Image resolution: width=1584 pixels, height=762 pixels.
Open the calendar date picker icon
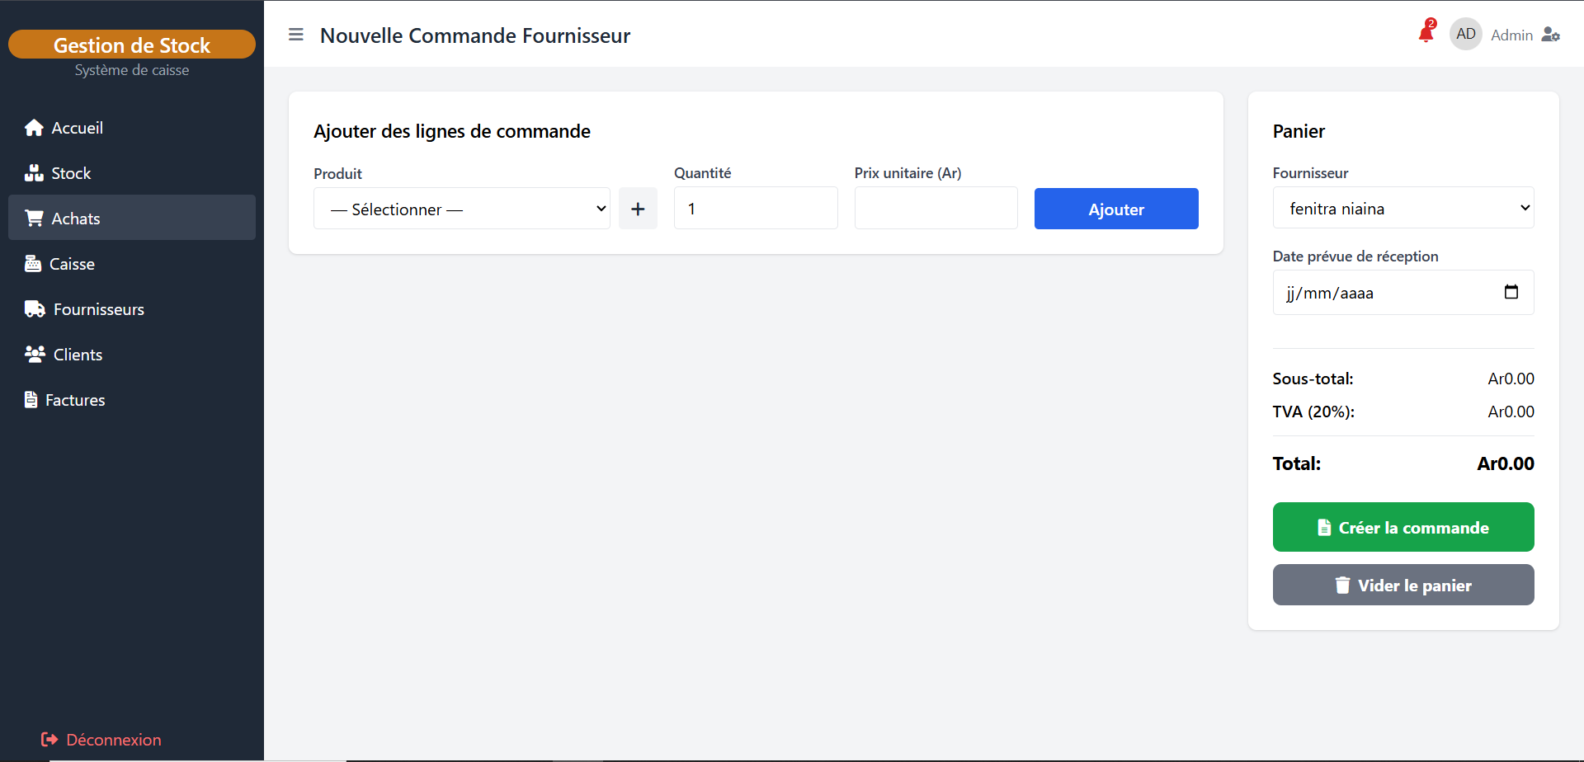tap(1511, 292)
